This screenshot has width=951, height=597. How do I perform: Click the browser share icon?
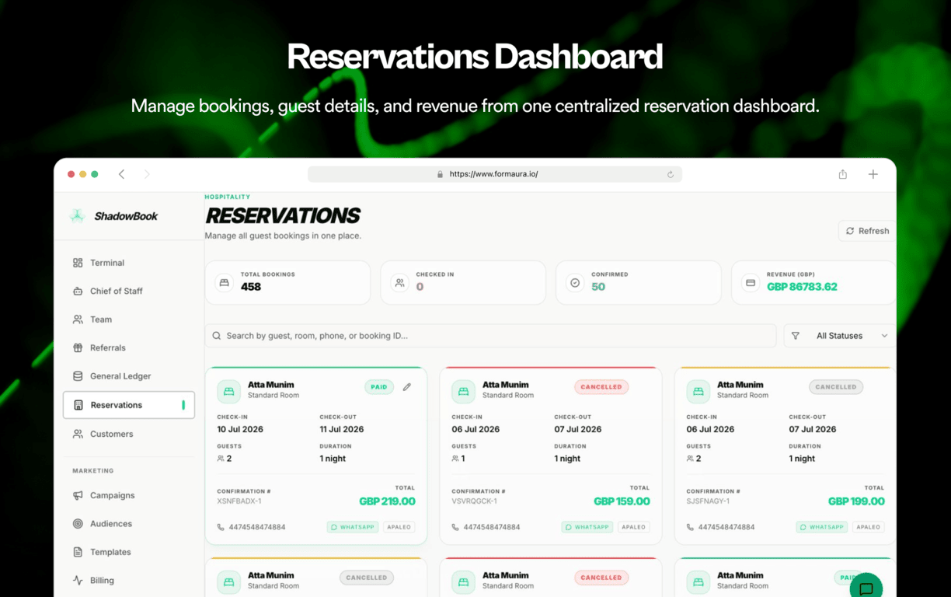(843, 174)
